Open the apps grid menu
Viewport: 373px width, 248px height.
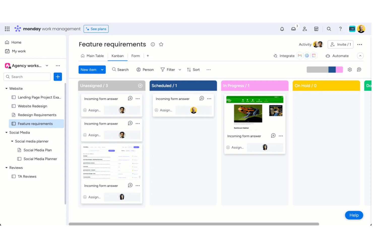(x=7, y=29)
